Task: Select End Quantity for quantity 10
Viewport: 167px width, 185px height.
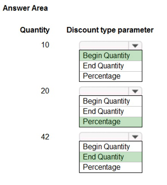Action: tap(111, 66)
